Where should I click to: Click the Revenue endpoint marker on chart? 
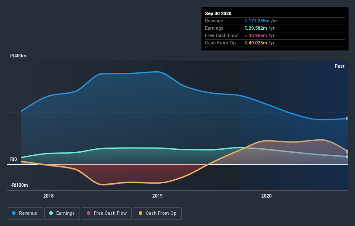[348, 119]
